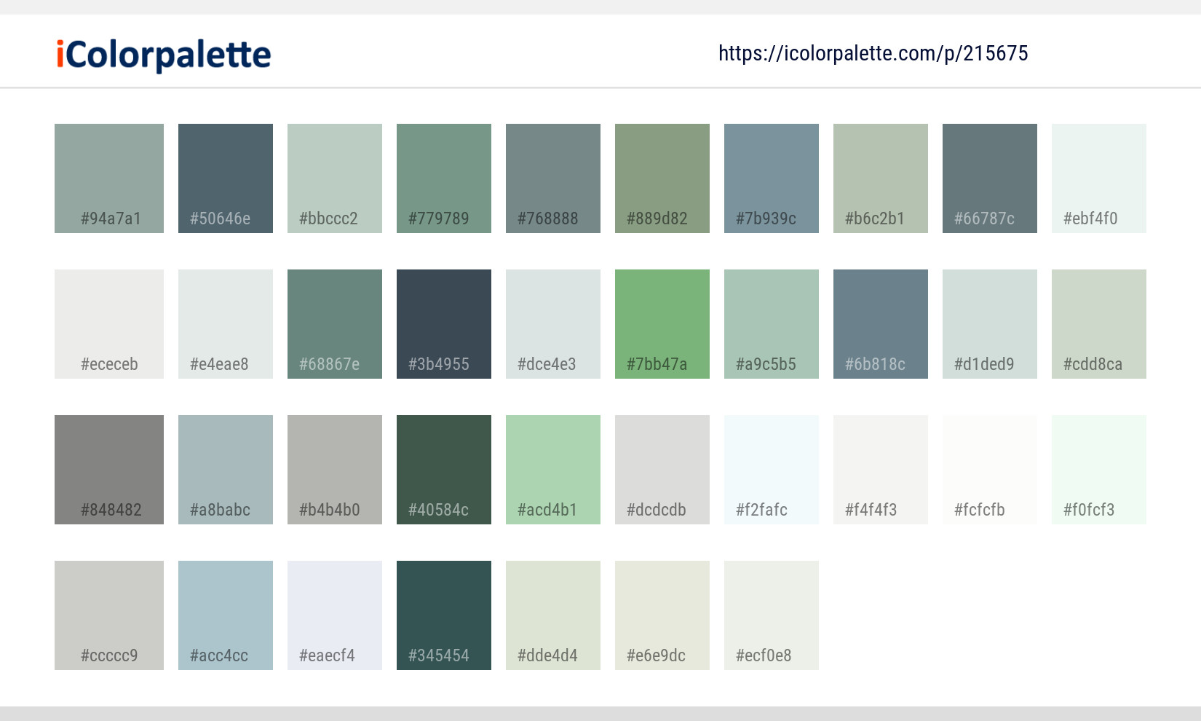Click the #345454 teal swatch
Viewport: 1201px width, 721px height.
point(443,615)
